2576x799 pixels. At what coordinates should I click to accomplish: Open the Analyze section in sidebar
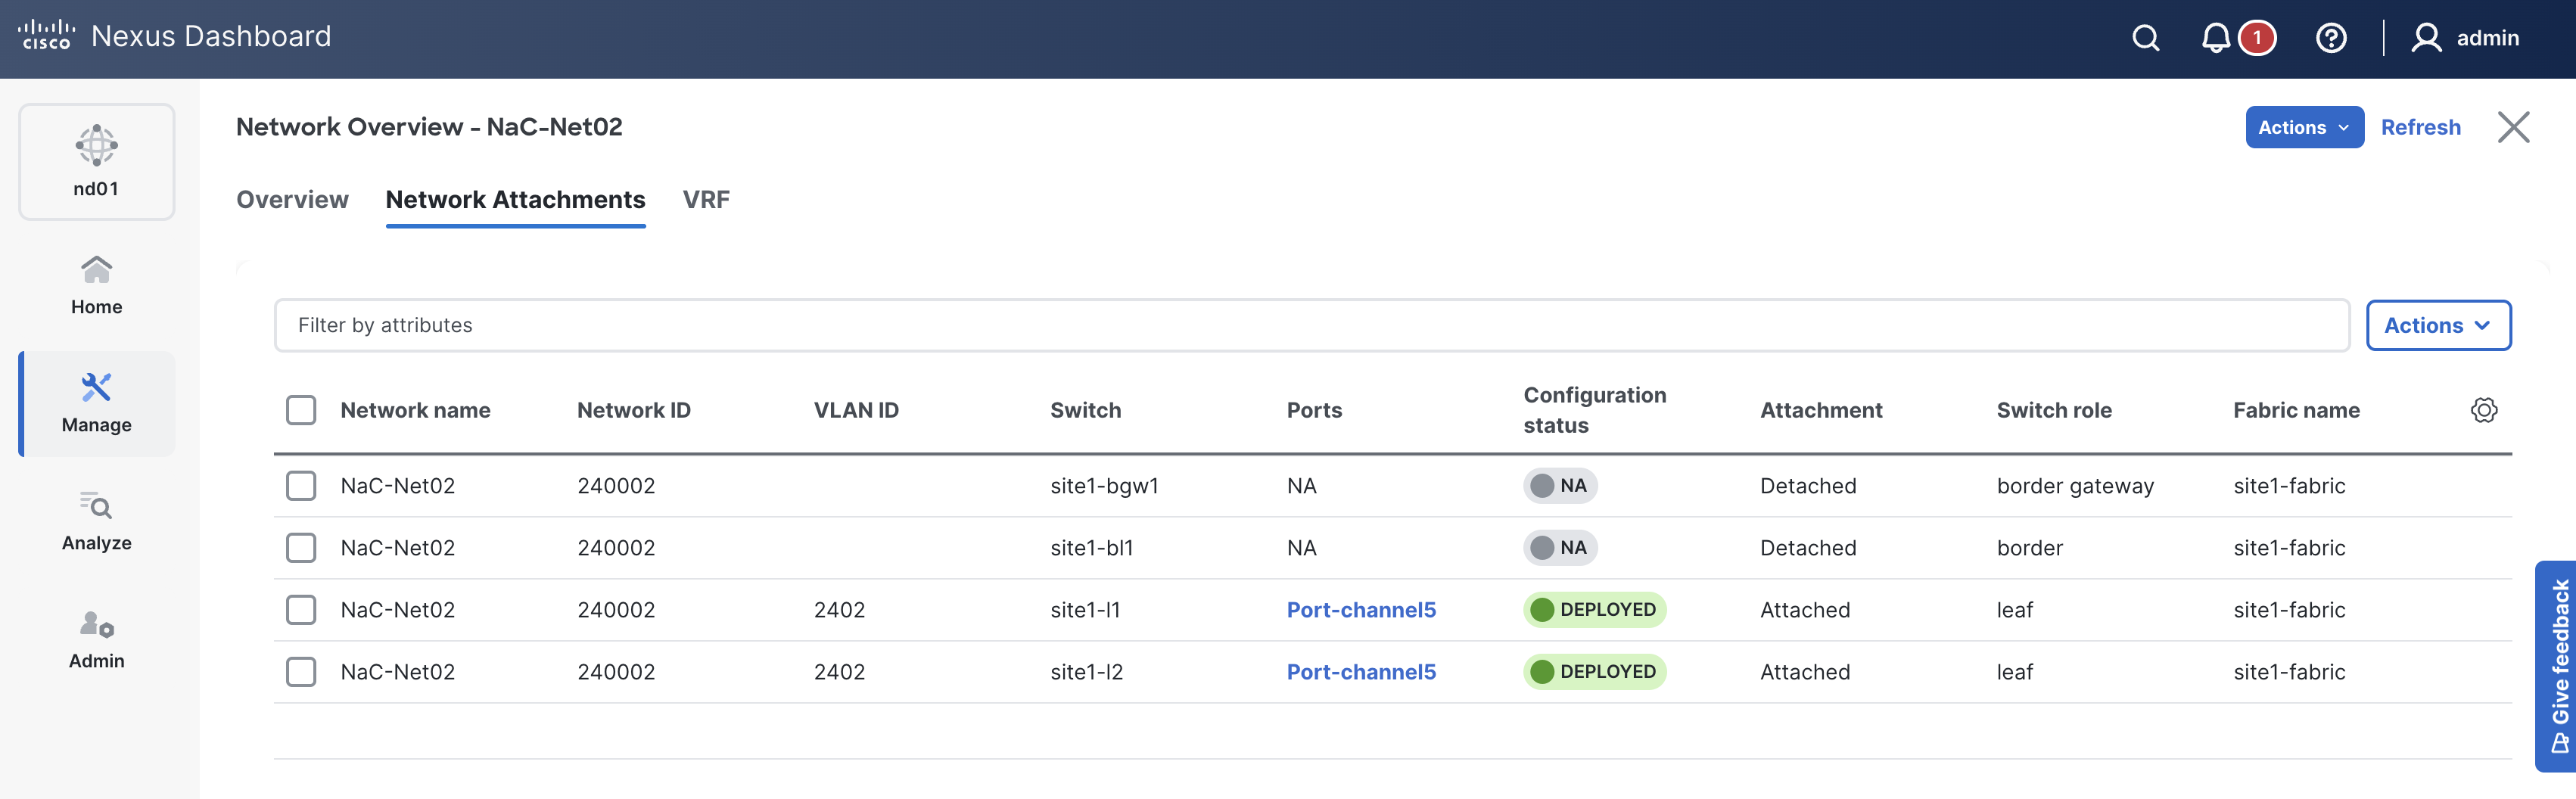tap(96, 521)
